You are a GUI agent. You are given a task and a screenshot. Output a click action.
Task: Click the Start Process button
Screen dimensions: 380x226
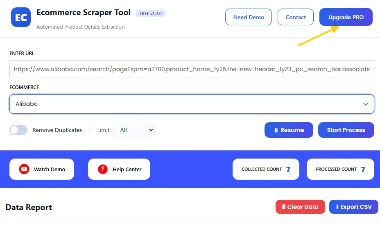[346, 130]
